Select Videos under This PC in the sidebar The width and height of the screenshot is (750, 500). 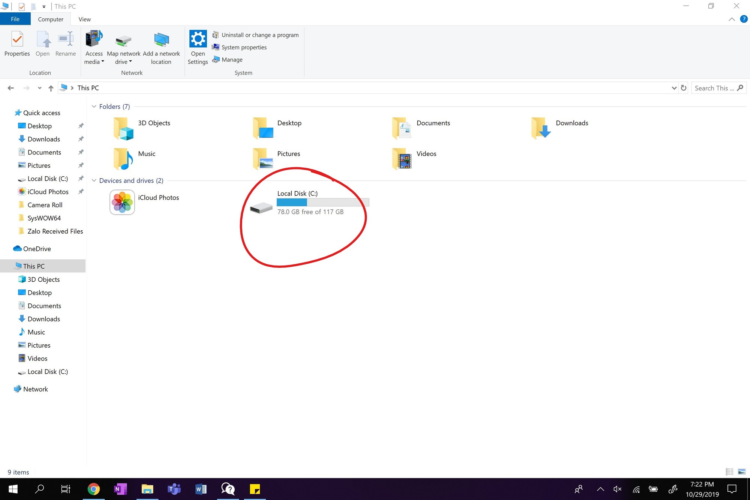pos(33,358)
